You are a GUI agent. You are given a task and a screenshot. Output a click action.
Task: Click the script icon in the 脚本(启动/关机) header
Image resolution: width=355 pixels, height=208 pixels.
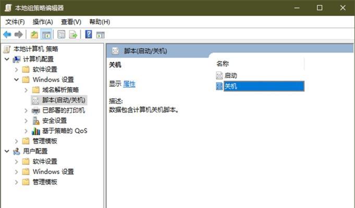[x=115, y=51]
